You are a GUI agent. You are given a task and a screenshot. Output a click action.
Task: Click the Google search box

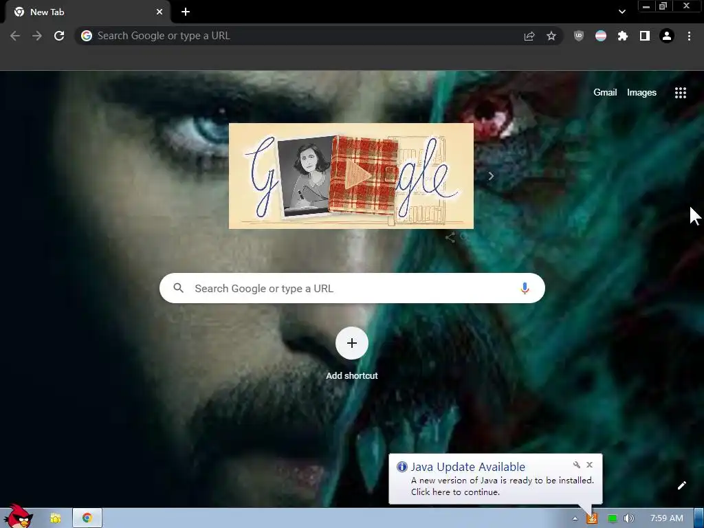tap(352, 288)
